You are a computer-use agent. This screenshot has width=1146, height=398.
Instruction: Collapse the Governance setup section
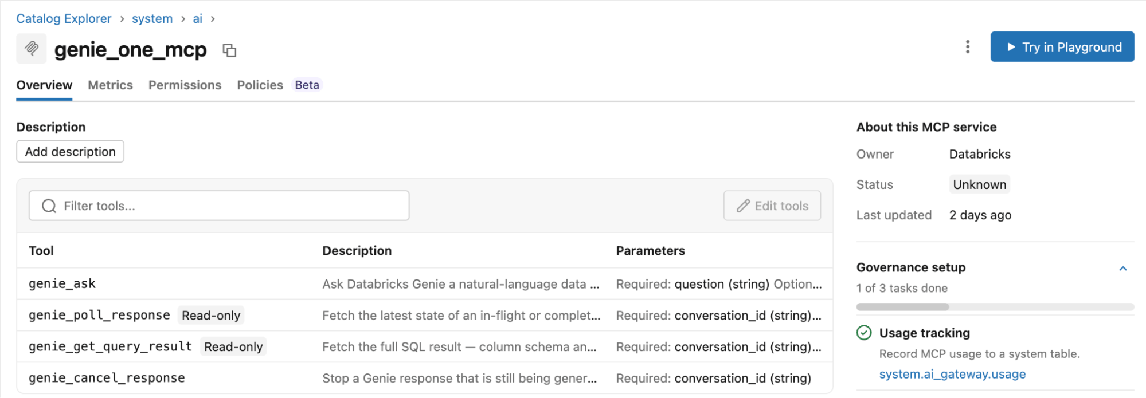click(1123, 268)
